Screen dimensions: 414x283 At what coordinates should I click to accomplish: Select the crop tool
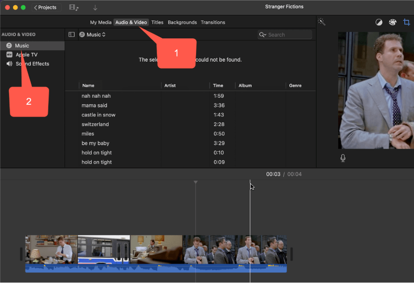(407, 22)
